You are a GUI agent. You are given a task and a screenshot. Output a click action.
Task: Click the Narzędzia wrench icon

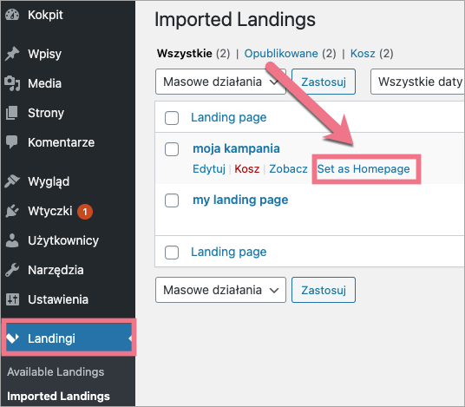12,270
